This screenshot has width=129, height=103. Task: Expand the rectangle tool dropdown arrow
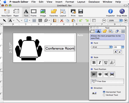click(x=29, y=21)
